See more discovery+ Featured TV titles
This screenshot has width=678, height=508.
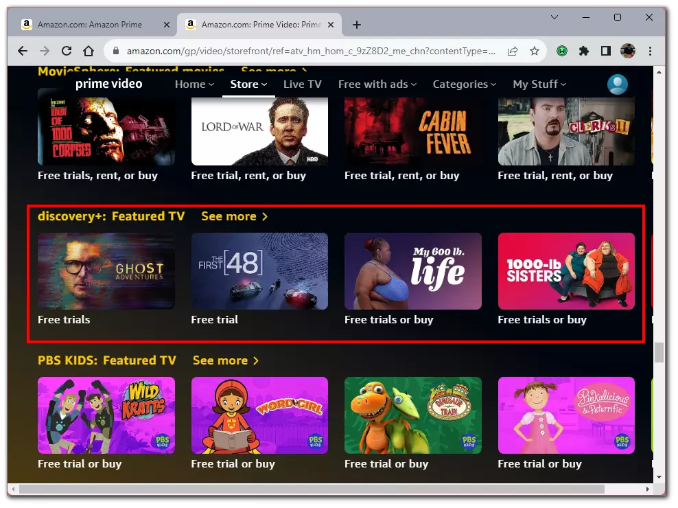pyautogui.click(x=235, y=216)
